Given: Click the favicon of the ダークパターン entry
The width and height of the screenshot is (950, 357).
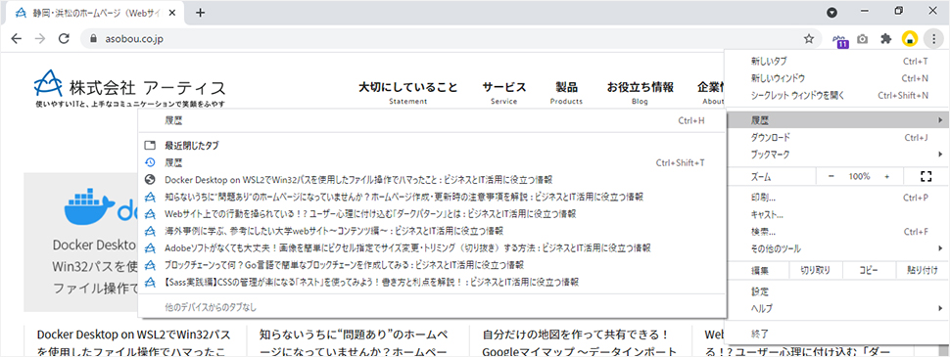Looking at the screenshot, I should tap(150, 213).
